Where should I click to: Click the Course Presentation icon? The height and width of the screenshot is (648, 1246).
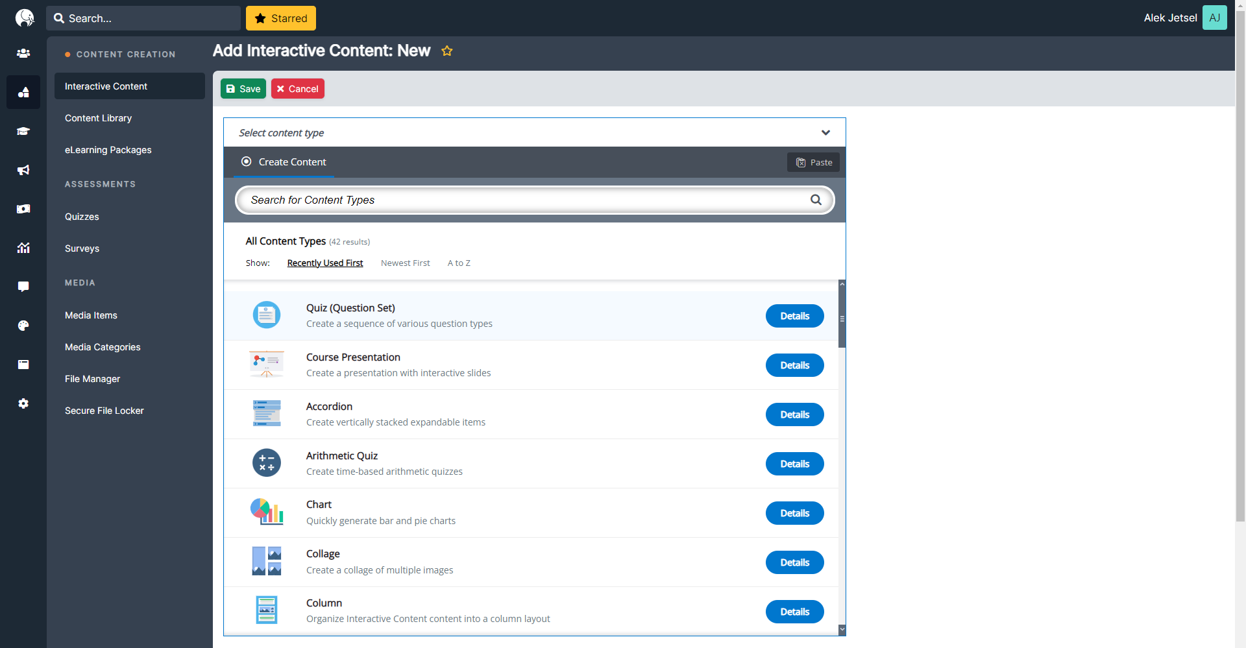[267, 365]
